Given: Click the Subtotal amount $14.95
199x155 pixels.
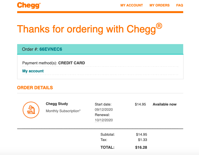Looking at the screenshot, I should [141, 134].
